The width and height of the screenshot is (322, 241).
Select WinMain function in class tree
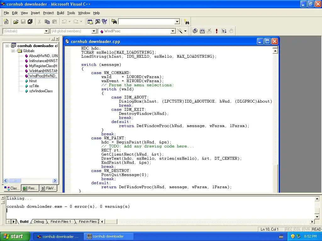(x=43, y=71)
